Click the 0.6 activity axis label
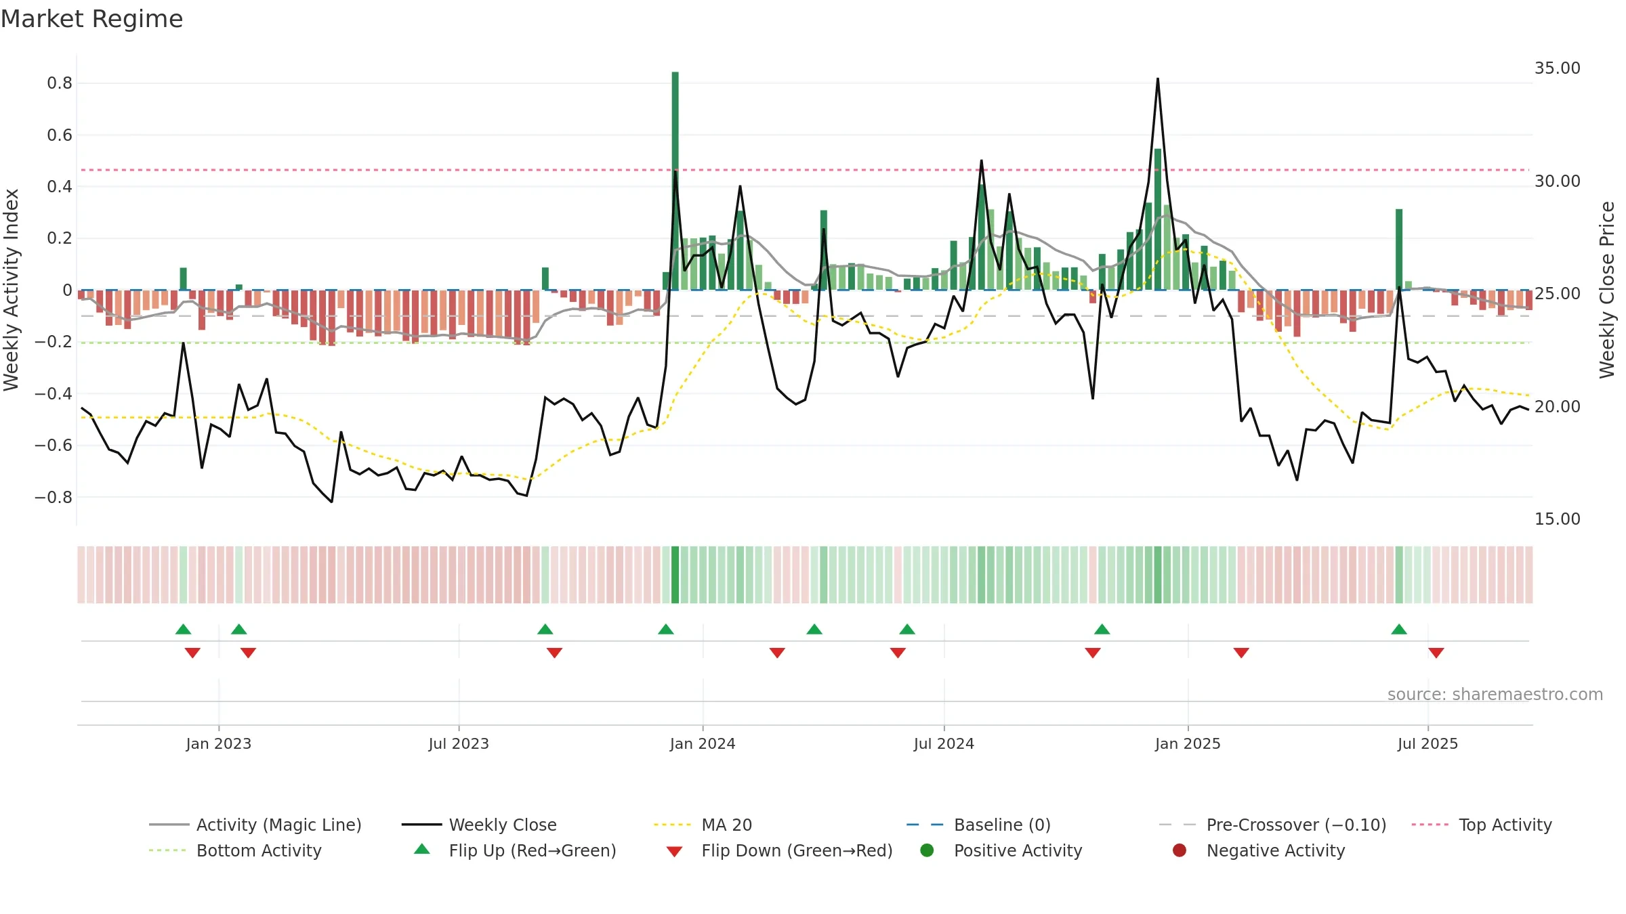Image resolution: width=1626 pixels, height=914 pixels. point(60,135)
